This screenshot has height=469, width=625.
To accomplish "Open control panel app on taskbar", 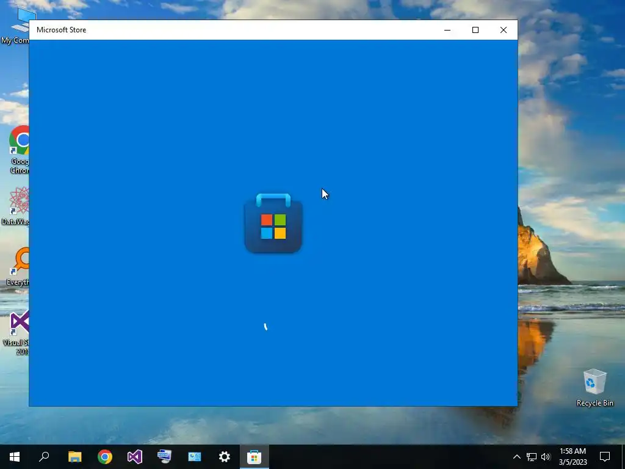I will click(x=195, y=457).
